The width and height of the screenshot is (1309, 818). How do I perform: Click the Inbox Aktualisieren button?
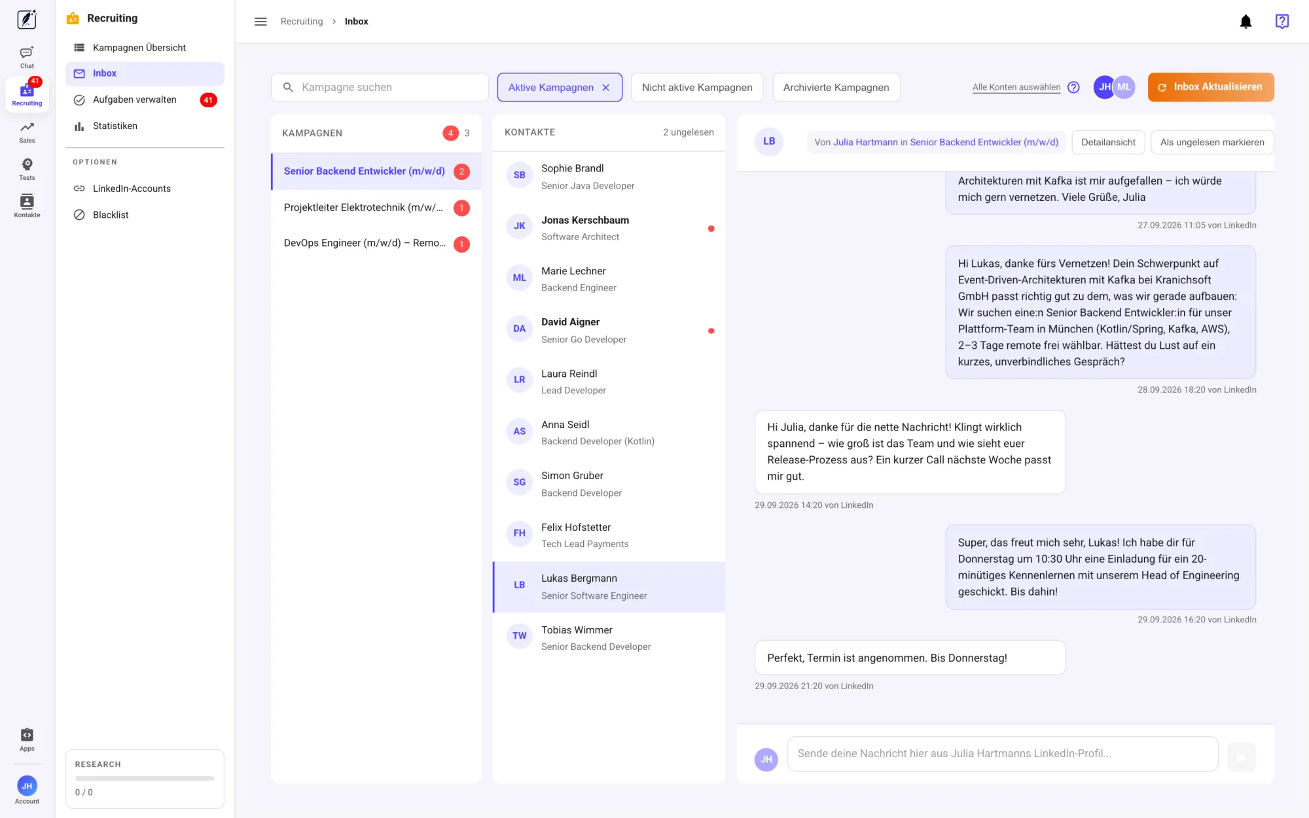(x=1211, y=87)
